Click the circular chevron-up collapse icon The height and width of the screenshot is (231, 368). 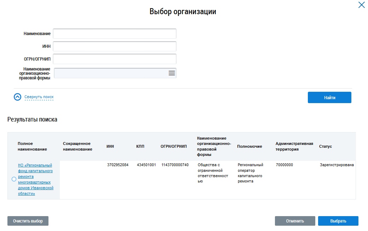click(17, 97)
